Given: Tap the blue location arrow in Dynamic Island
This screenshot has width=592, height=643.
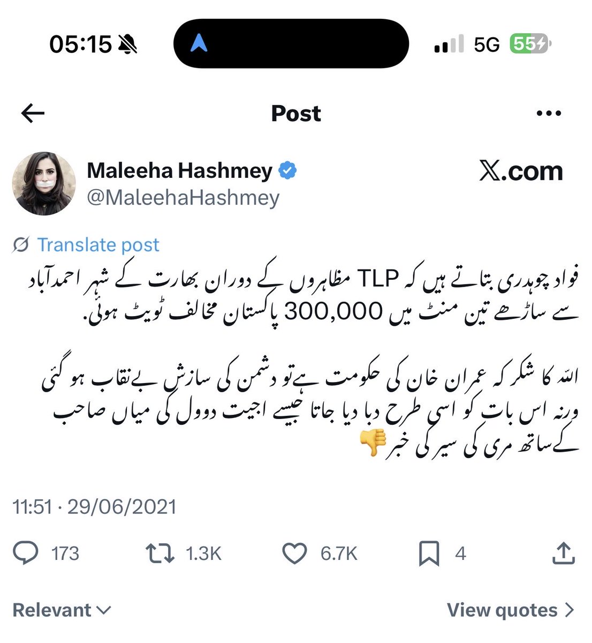Looking at the screenshot, I should [199, 44].
